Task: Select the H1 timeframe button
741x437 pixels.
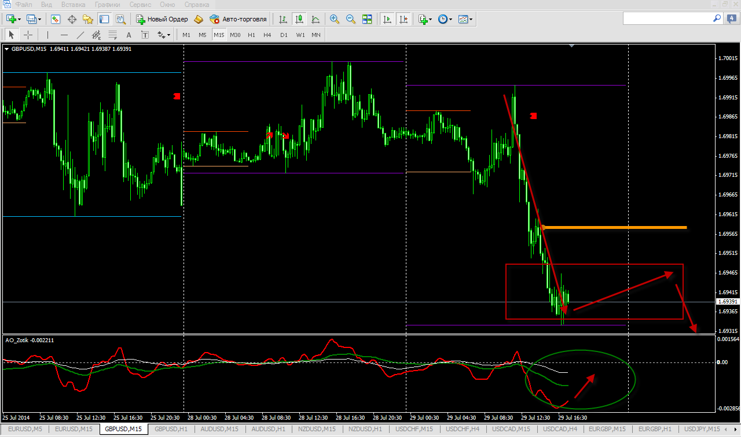Action: tap(251, 35)
